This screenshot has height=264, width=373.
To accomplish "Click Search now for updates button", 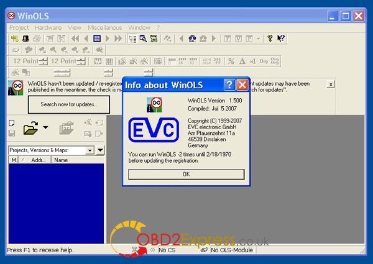I will coord(69,104).
